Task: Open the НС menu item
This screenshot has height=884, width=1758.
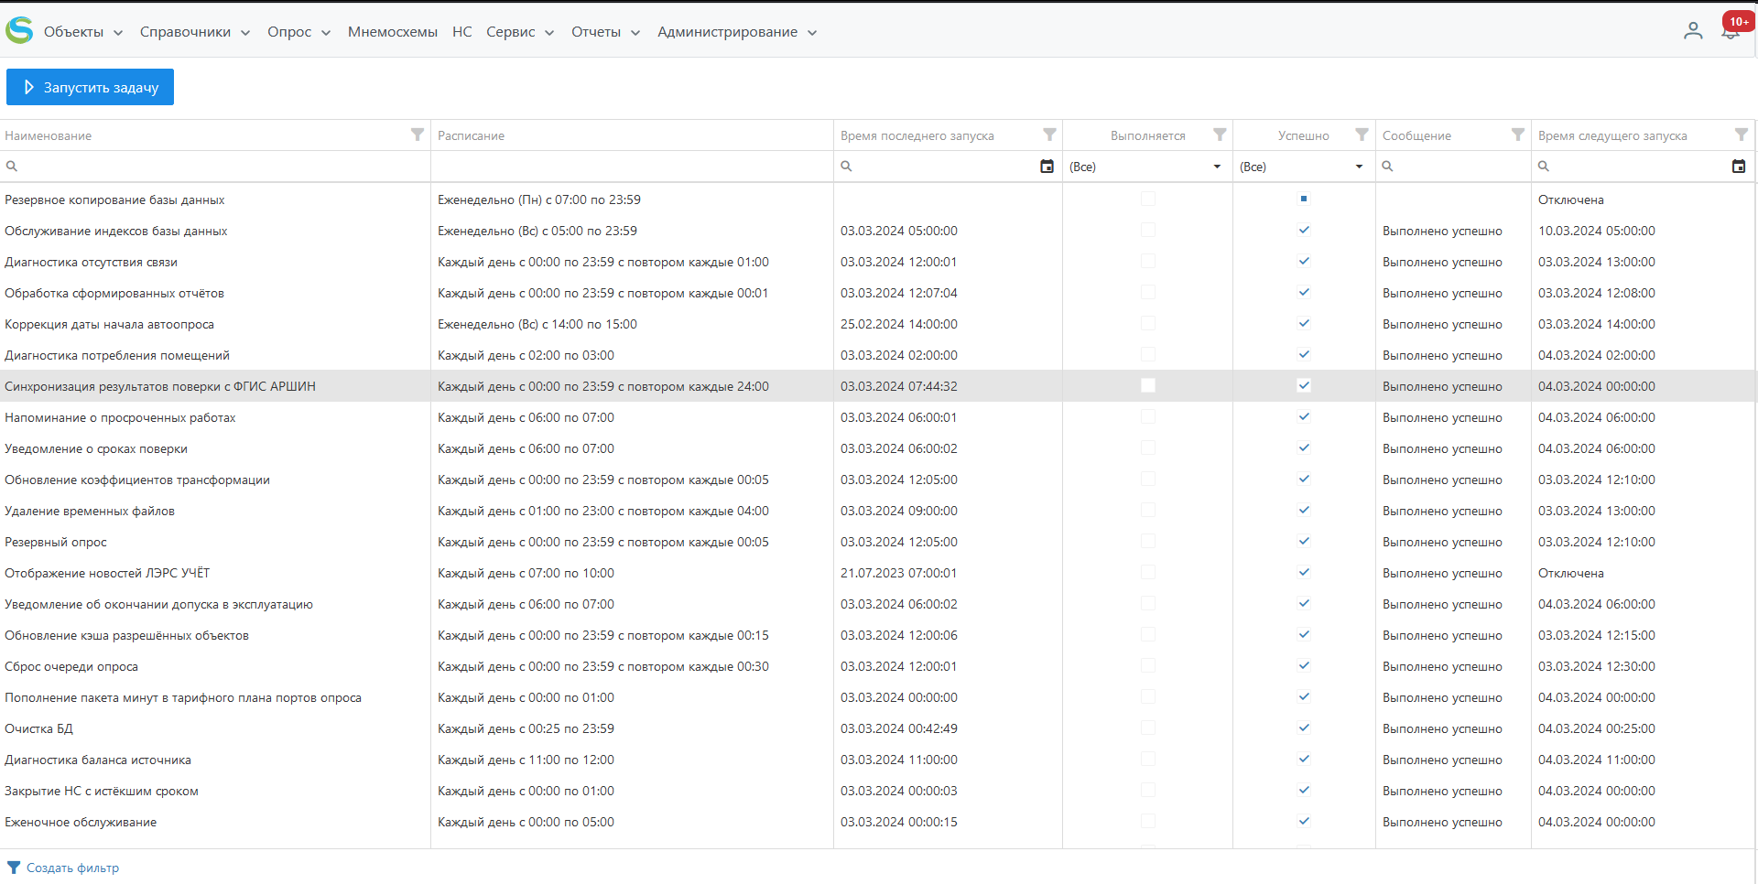Action: pyautogui.click(x=461, y=32)
